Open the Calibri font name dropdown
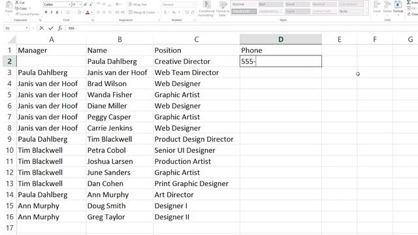This screenshot has width=418, height=235. (69, 5)
